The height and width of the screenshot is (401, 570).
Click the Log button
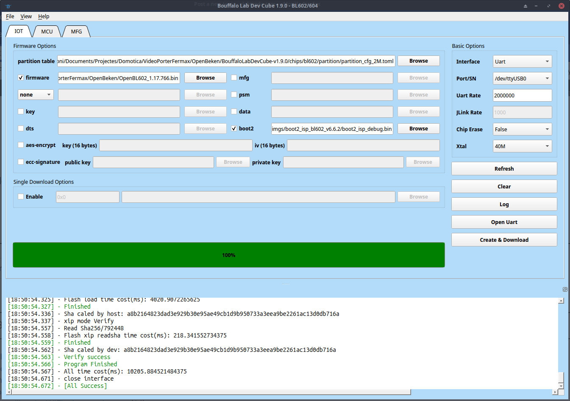(504, 204)
